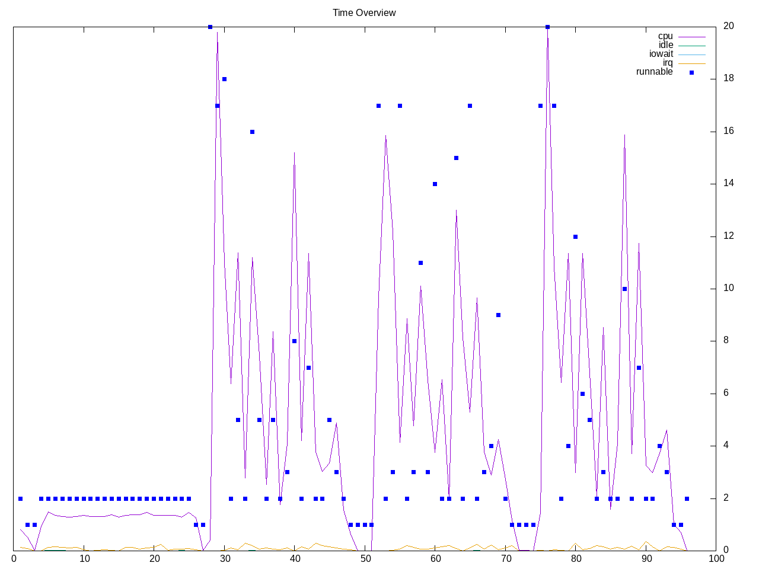The height and width of the screenshot is (569, 759).
Task: Select the "idle" legend label
Action: 666,45
